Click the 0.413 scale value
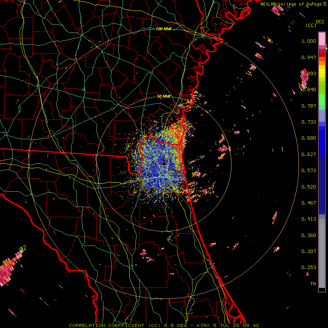This screenshot has height=328, width=328. 309,219
